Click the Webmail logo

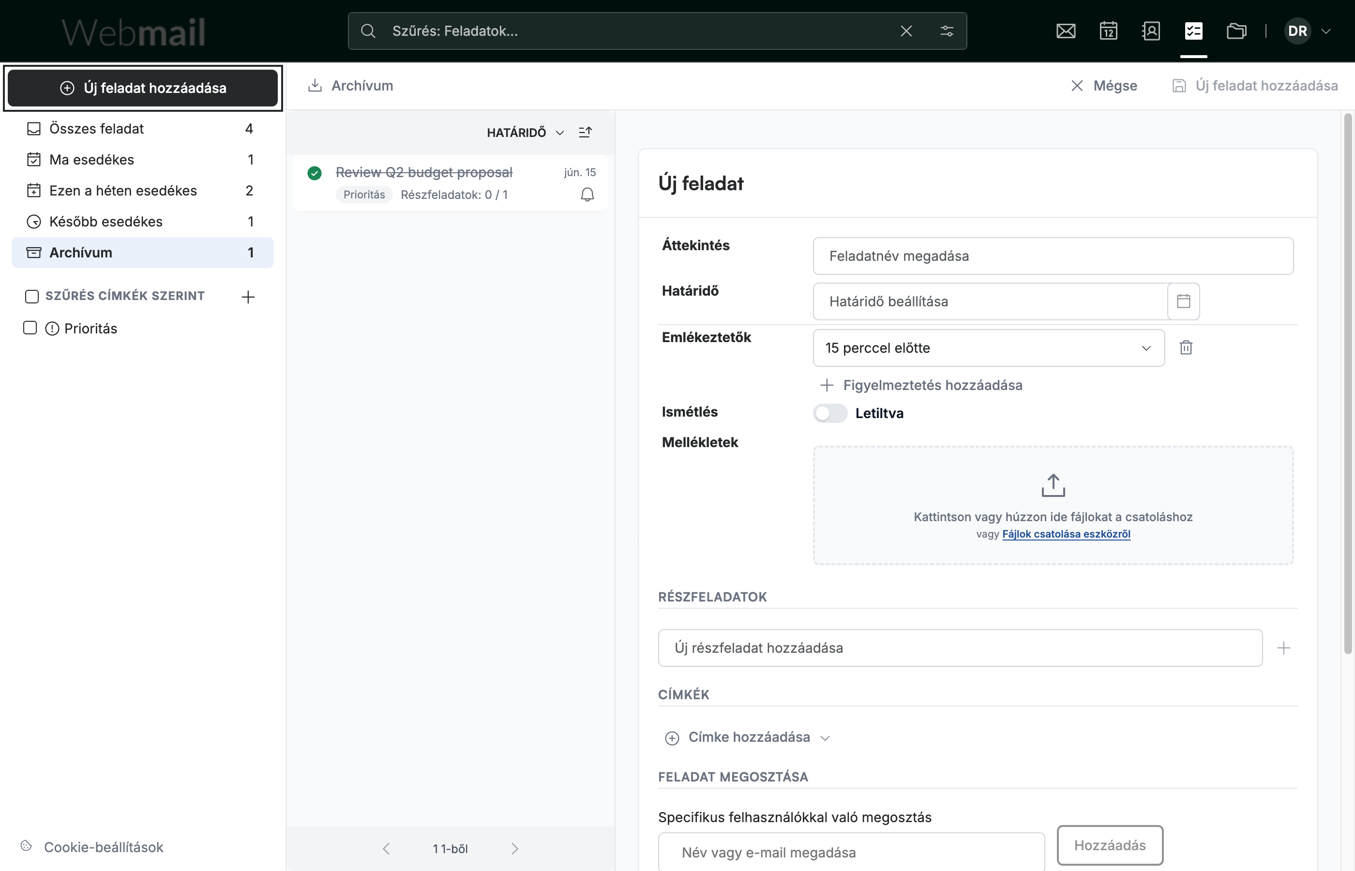click(134, 31)
